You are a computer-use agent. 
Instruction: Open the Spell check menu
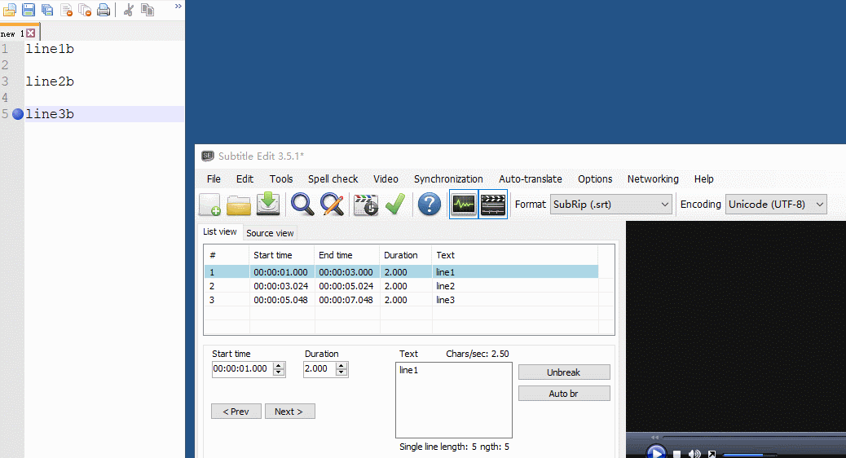coord(333,179)
